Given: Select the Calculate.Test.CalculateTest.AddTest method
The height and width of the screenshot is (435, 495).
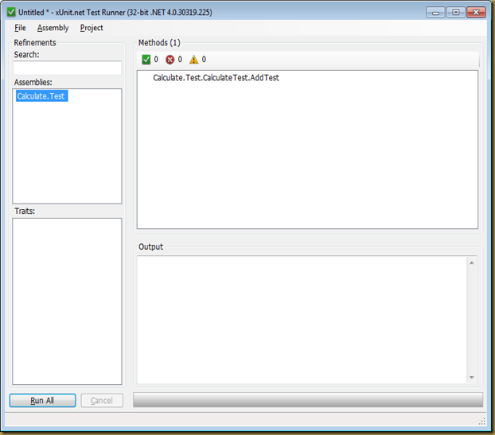Looking at the screenshot, I should point(216,78).
